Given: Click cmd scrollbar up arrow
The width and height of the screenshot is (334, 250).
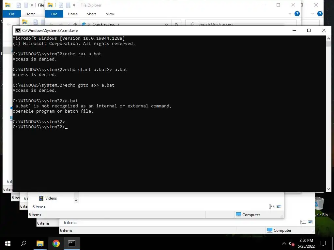Looking at the screenshot, I should (x=328, y=38).
